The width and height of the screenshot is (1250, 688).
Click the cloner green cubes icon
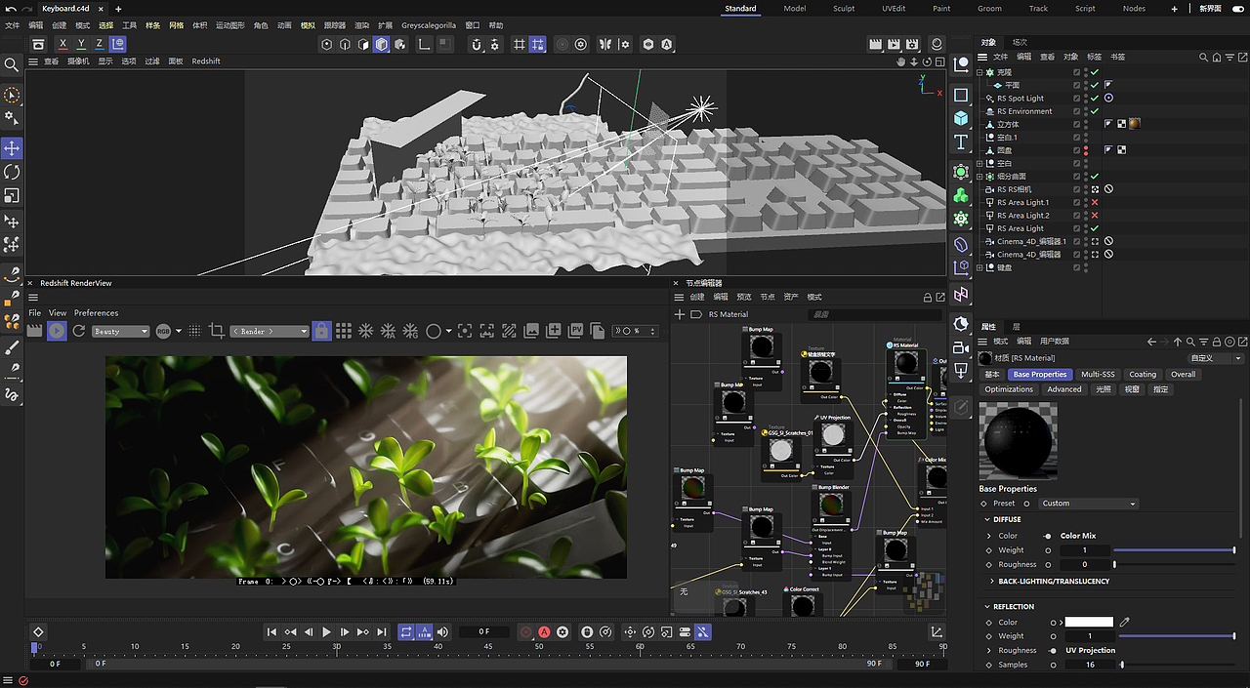pyautogui.click(x=961, y=195)
